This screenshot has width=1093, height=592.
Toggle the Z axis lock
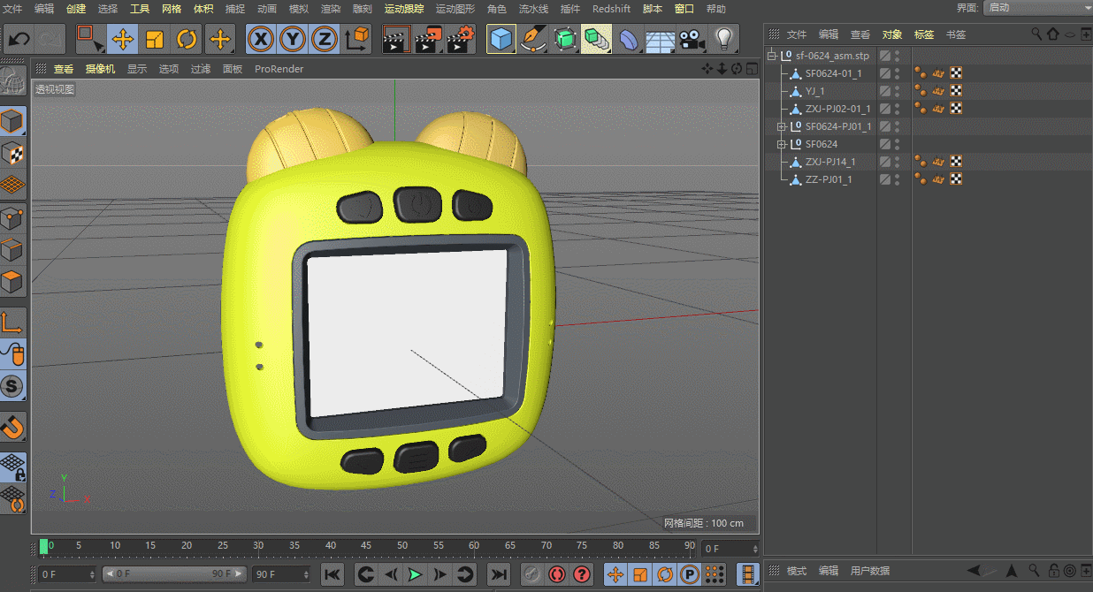click(325, 39)
